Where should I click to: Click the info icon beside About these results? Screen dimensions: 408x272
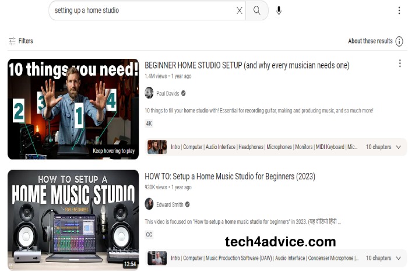point(399,41)
